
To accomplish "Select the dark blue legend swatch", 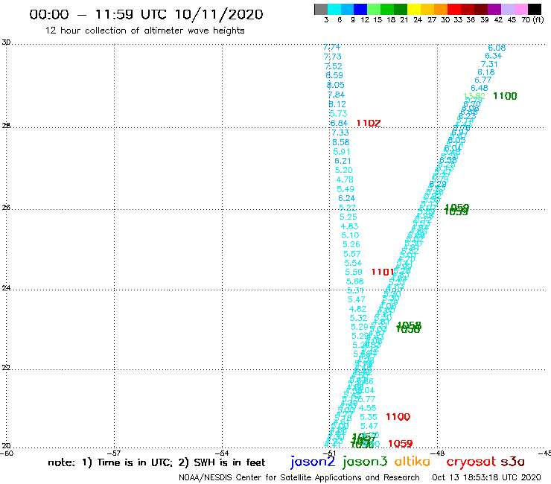I will 360,9.
